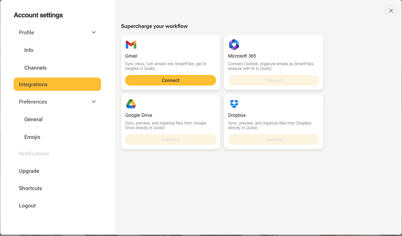Close the Account settings dialog
This screenshot has height=236, width=402.
[x=391, y=11]
